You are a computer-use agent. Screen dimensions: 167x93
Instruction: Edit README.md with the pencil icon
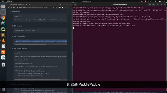pyautogui.click(x=68, y=11)
